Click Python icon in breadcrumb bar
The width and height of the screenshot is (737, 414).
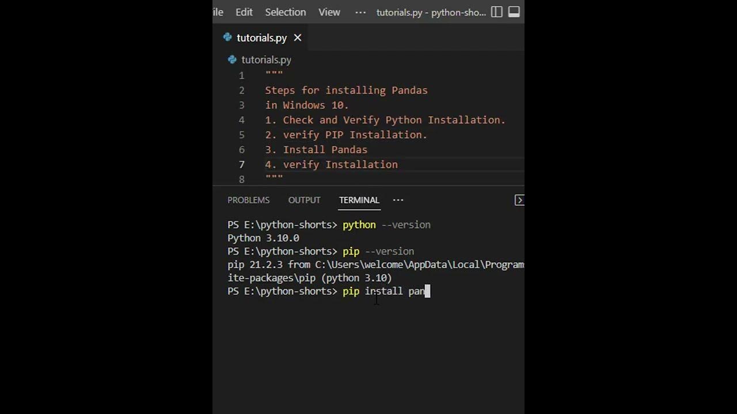pyautogui.click(x=232, y=59)
